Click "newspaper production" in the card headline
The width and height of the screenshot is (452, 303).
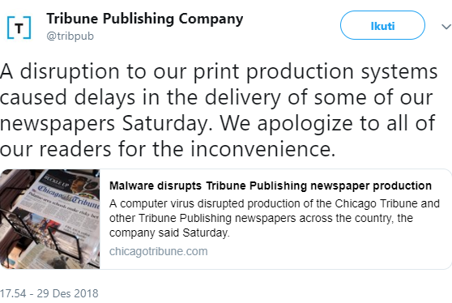click(371, 186)
